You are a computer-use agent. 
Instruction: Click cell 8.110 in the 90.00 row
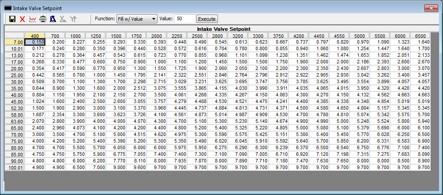[x=136, y=161]
